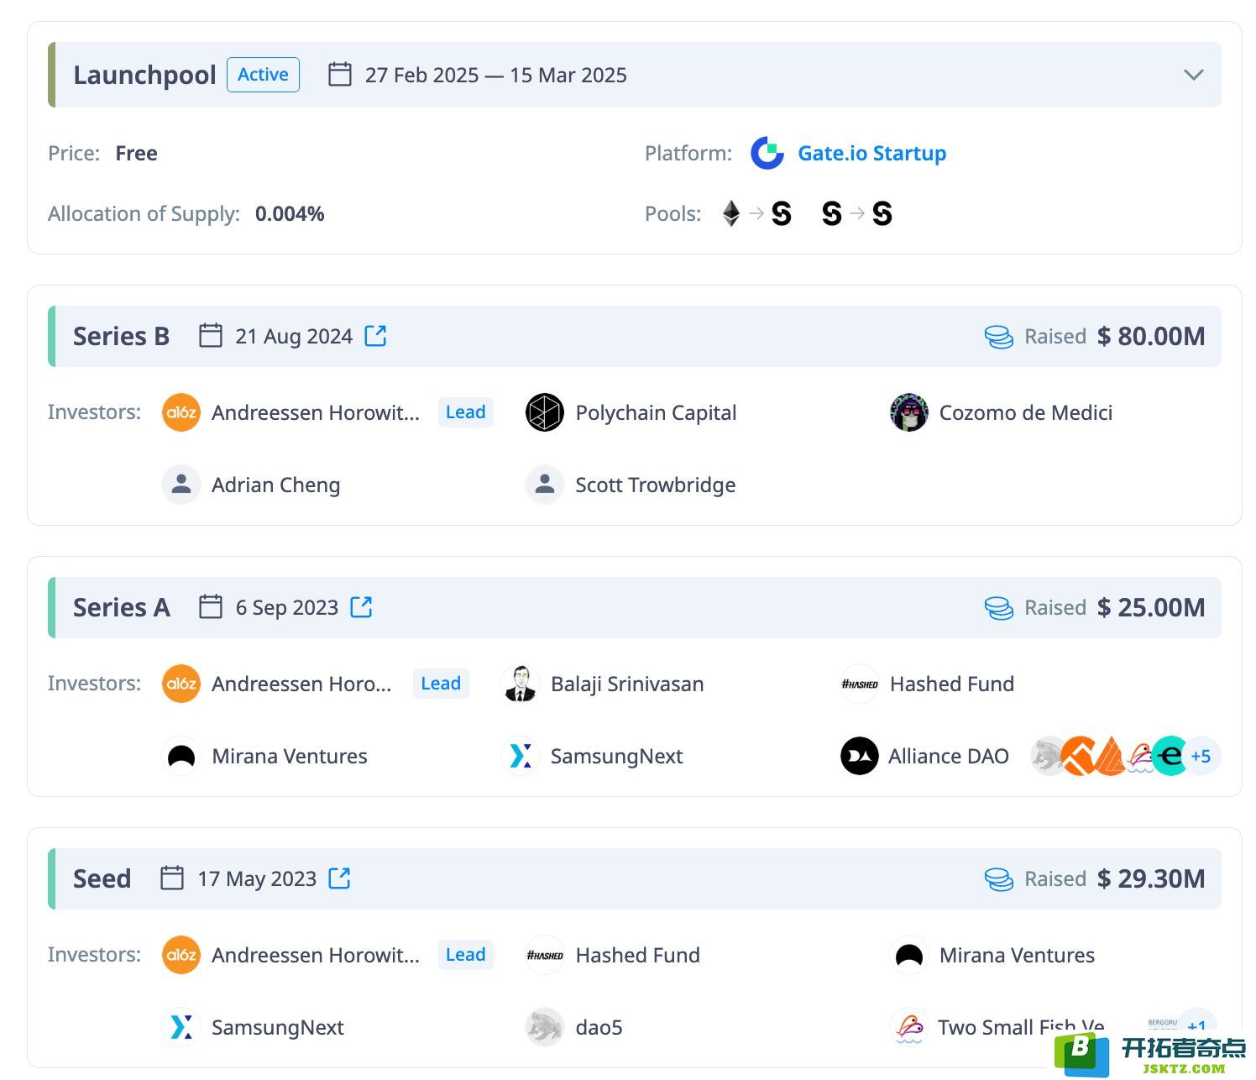Open Mirana Ventures in Series A
The width and height of the screenshot is (1256, 1080).
(x=290, y=756)
